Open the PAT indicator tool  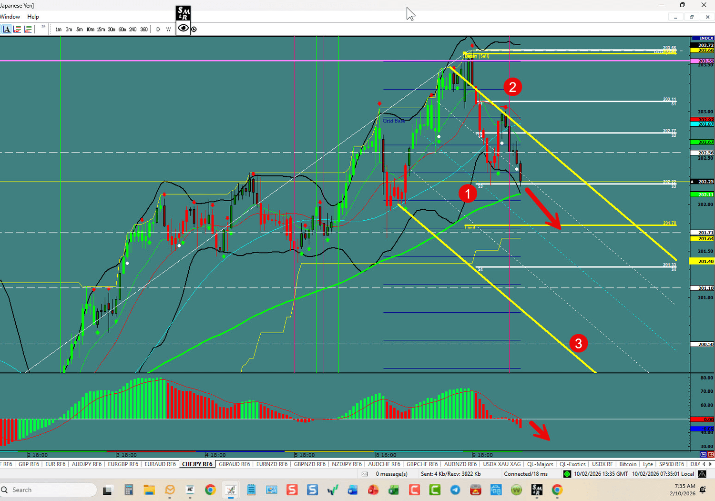coord(17,29)
